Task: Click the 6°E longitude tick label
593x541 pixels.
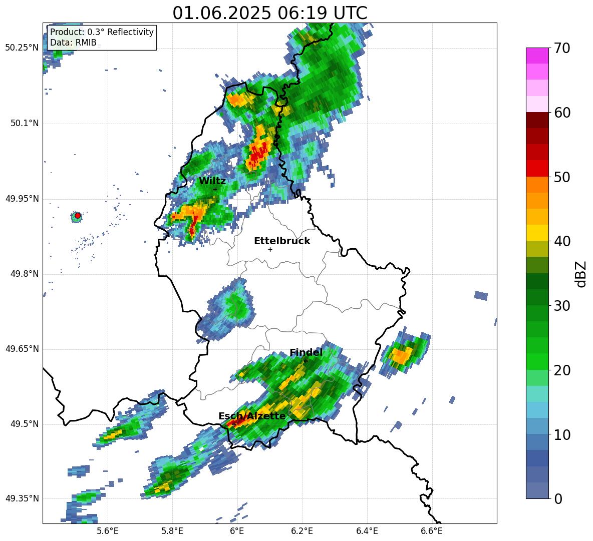Action: 237,531
